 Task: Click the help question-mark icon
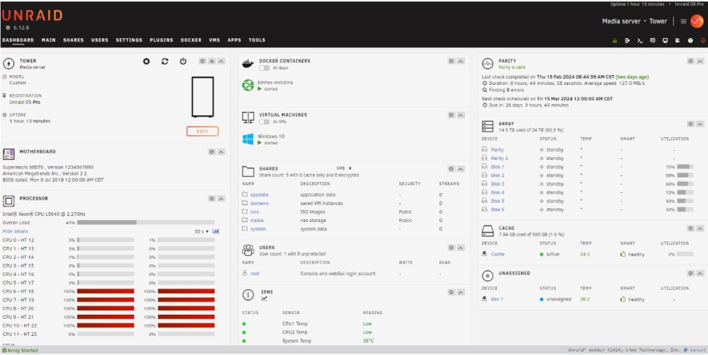coord(690,40)
